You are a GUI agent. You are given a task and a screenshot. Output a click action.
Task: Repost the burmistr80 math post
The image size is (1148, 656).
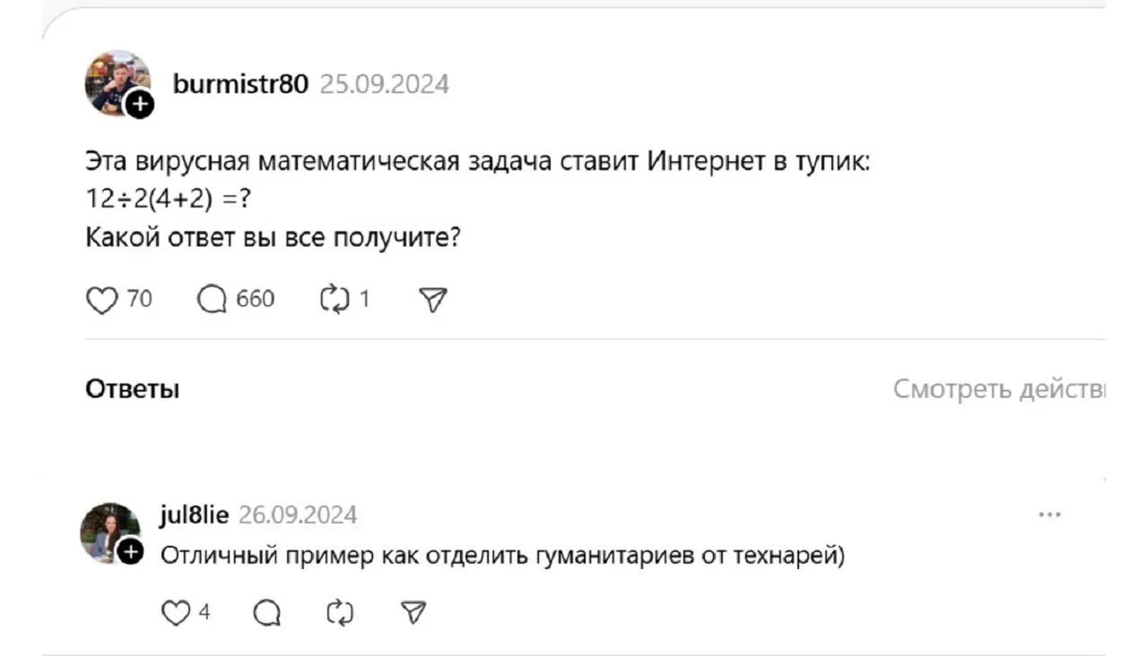(333, 299)
